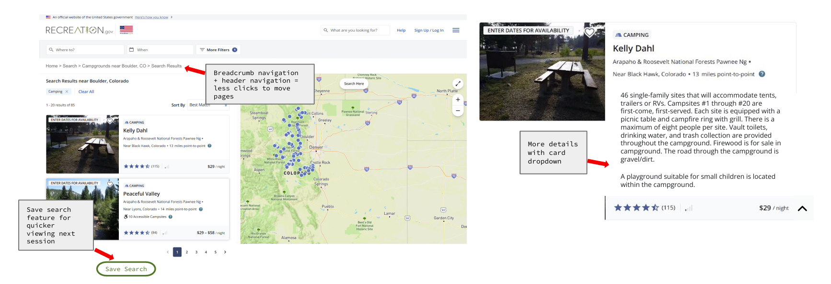This screenshot has height=284, width=831.
Task: Zoom out on the map
Action: tap(458, 110)
